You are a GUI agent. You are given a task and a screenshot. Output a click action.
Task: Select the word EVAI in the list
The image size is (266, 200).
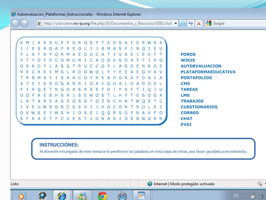[x=186, y=124]
